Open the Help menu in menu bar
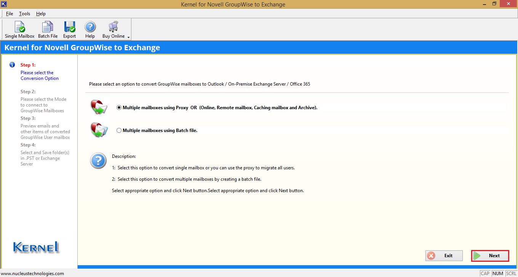 [x=41, y=14]
